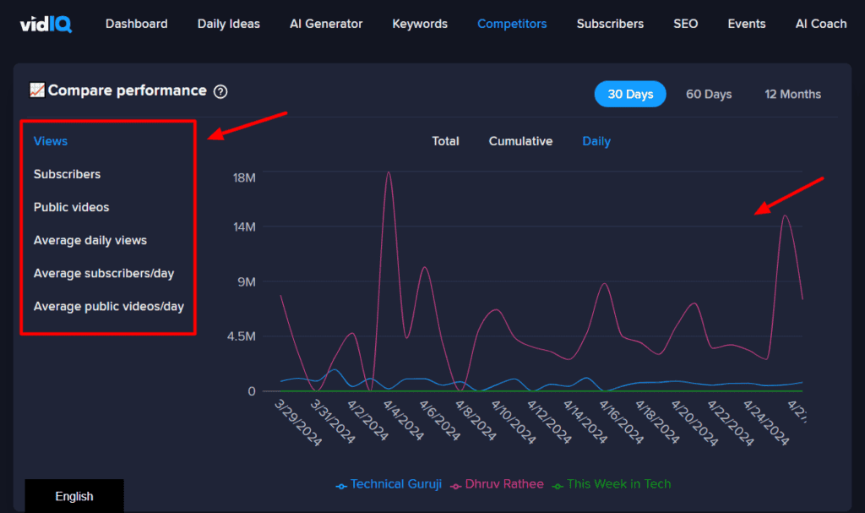This screenshot has height=513, width=865.
Task: Click the chart icon beside Compare performance
Action: [37, 90]
